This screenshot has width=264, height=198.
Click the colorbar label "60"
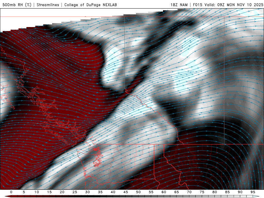pyautogui.click(x=164, y=192)
